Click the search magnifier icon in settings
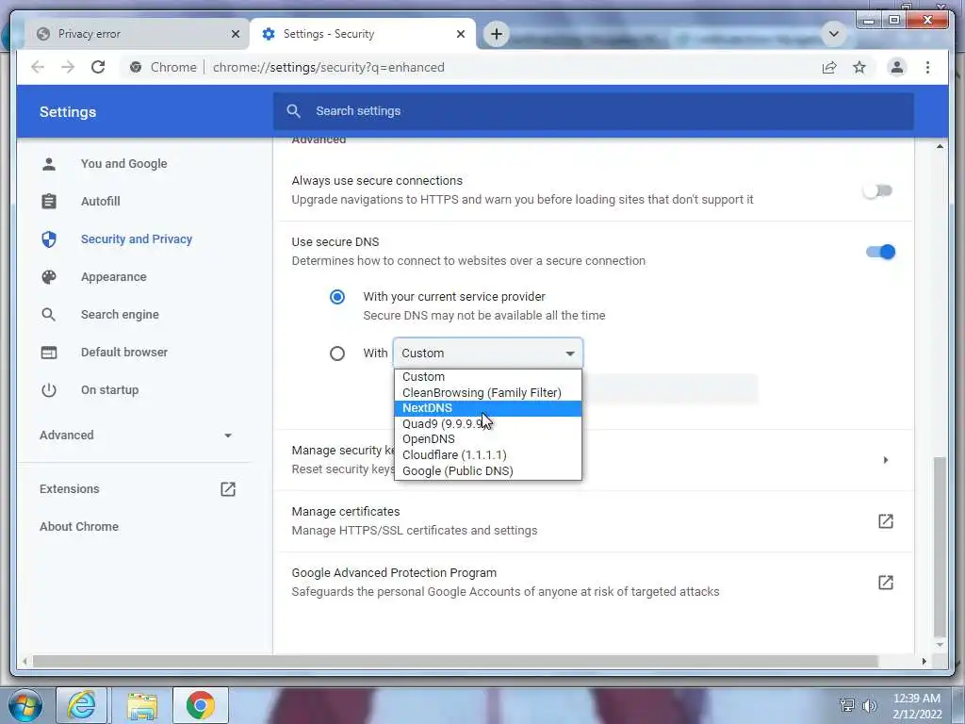Viewport: 965px width, 724px height. pos(294,111)
